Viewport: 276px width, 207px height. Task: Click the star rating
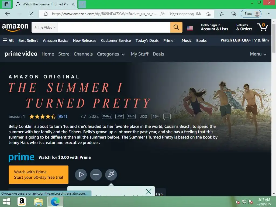[42, 116]
